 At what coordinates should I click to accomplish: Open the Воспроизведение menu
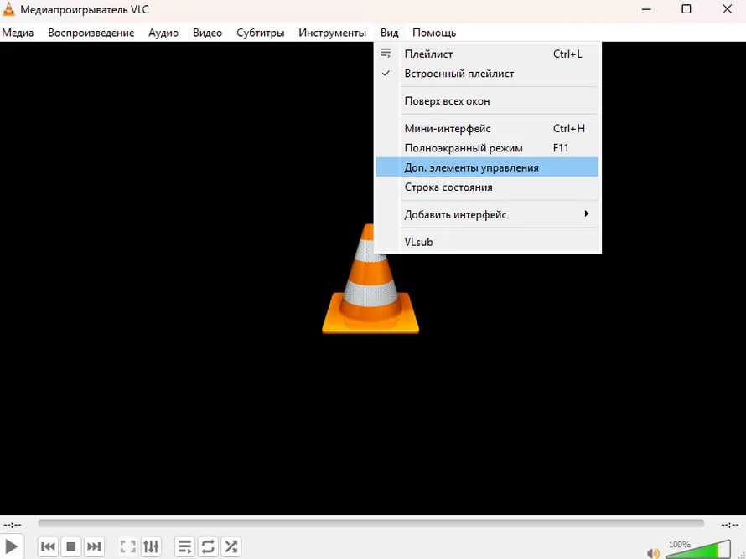coord(91,33)
